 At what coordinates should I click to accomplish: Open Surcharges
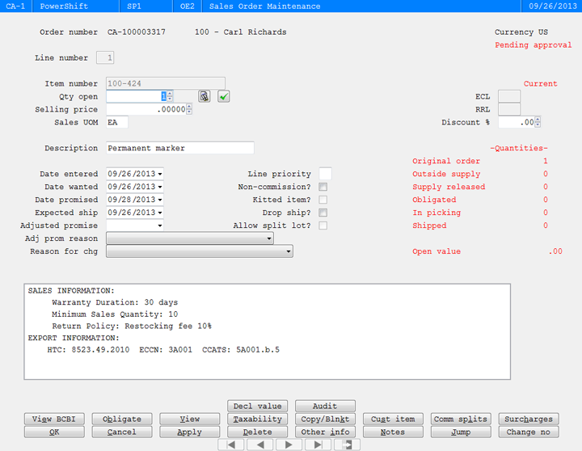tap(529, 419)
